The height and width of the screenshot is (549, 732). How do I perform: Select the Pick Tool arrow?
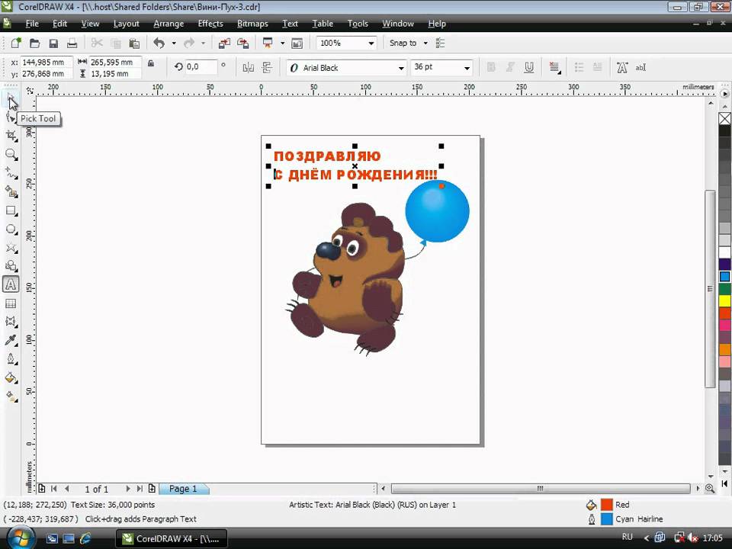(x=10, y=99)
